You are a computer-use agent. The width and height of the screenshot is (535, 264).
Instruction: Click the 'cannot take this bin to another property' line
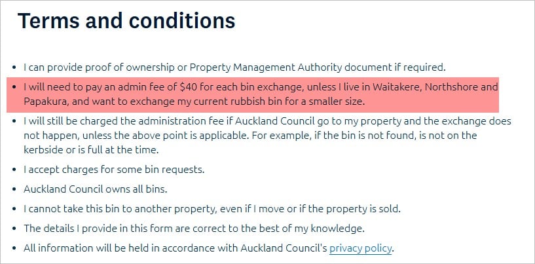(x=212, y=209)
